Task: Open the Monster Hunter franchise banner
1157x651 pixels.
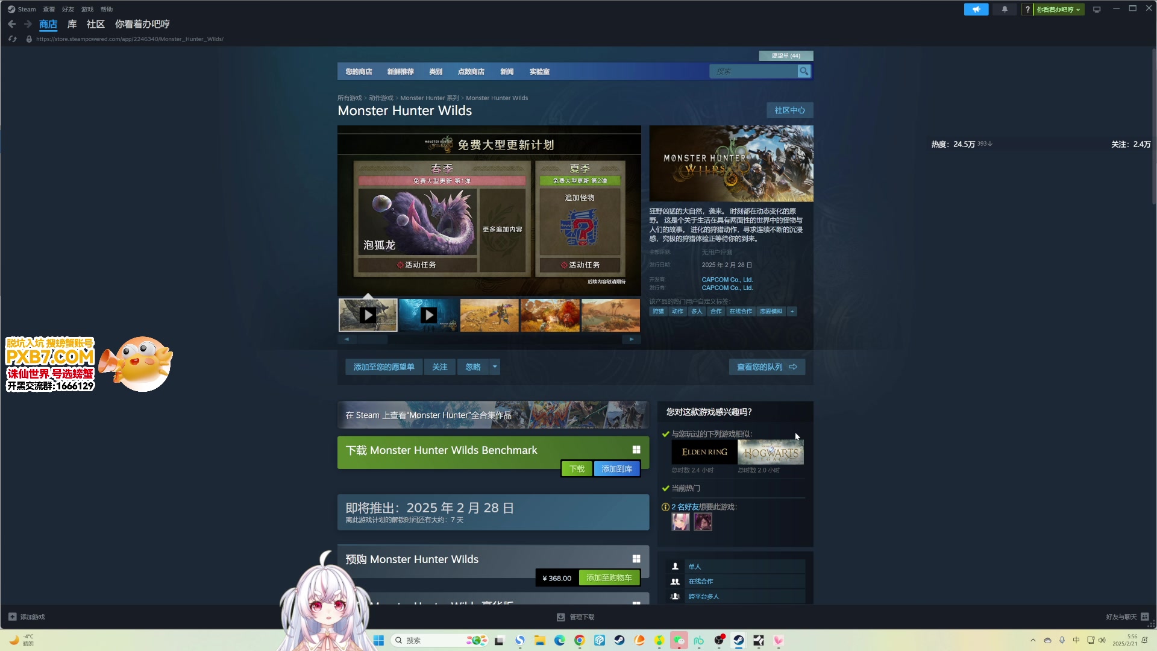Action: (x=493, y=415)
